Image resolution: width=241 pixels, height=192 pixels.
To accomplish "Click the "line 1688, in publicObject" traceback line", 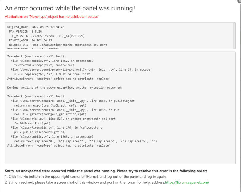I will 73,101.
